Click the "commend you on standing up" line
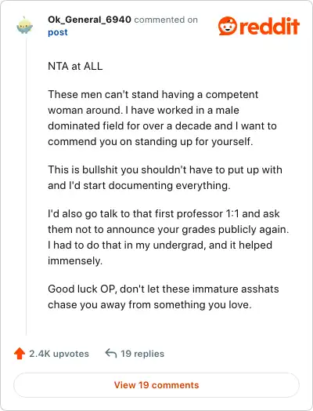The width and height of the screenshot is (313, 411). click(x=150, y=141)
